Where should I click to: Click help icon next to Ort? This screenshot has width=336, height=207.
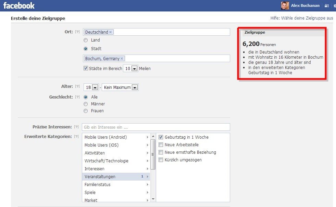point(77,32)
